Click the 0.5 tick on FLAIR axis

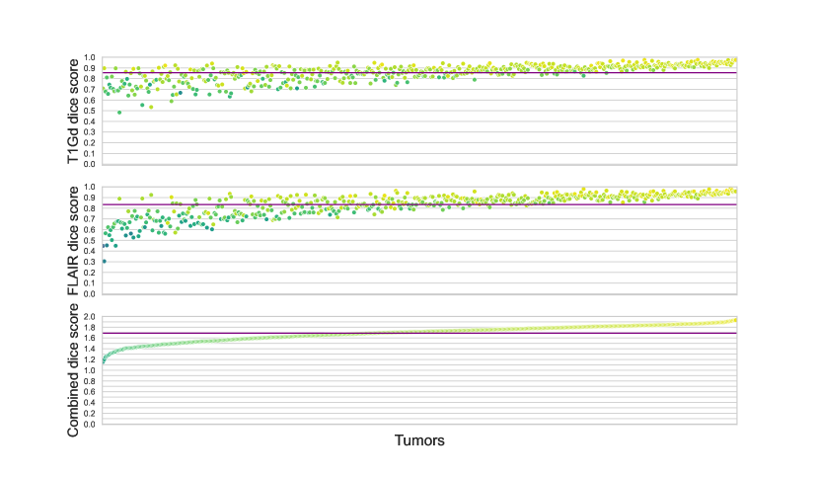click(x=90, y=240)
